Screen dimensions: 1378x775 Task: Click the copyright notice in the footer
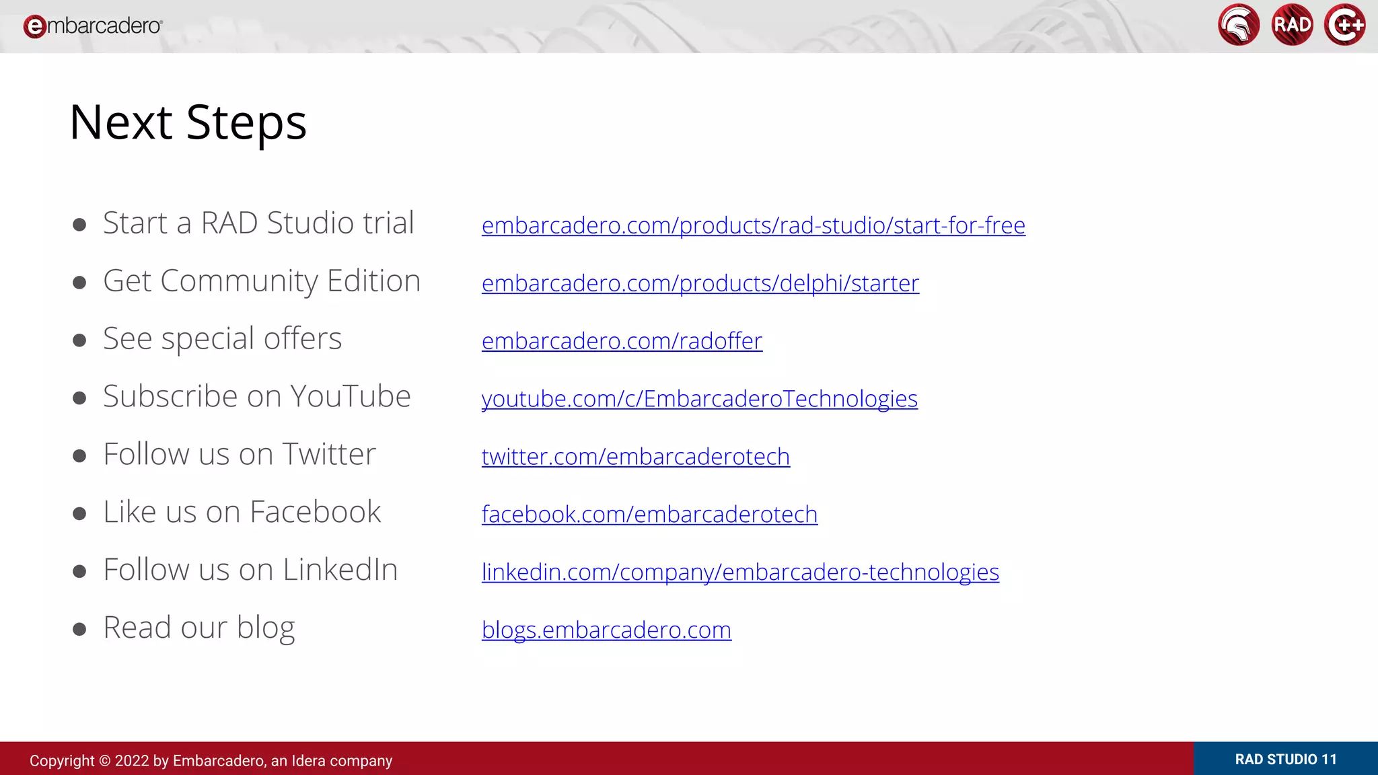click(211, 761)
